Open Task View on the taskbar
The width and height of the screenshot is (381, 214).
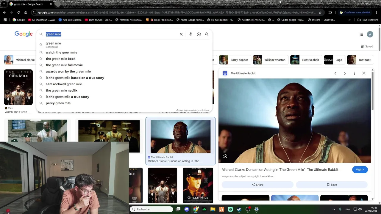click(x=178, y=209)
